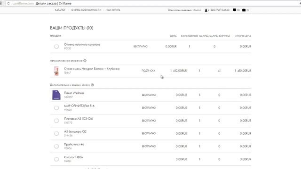Image resolution: width=301 pixels, height=169 pixels.
Task: Click БЕСПЛАТНО label in Прайс-лист #6 row
Action: (x=149, y=146)
